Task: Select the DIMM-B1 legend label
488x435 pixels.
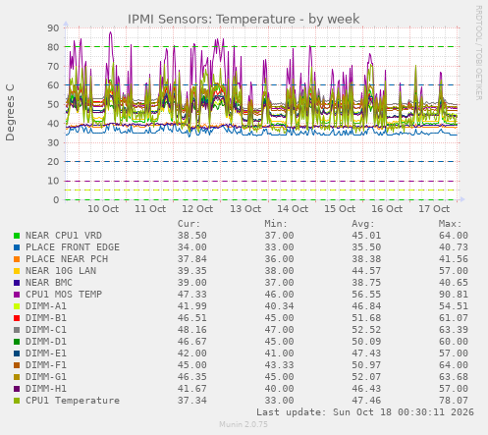Action: (46, 318)
